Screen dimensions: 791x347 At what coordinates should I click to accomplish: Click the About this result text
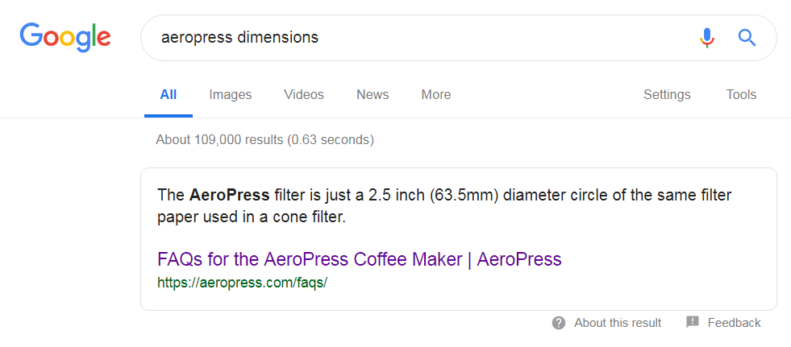pos(618,323)
